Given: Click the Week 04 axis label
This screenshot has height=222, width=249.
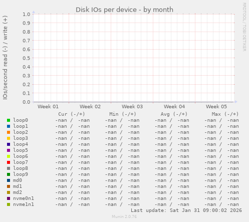Looking at the screenshot, I should 174,107.
